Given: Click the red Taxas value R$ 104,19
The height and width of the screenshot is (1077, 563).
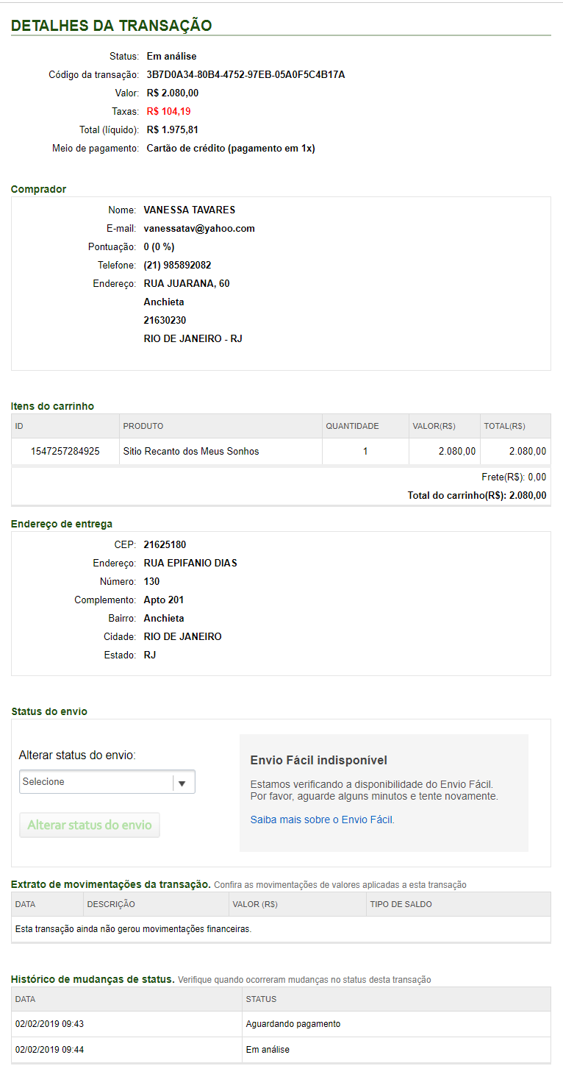Looking at the screenshot, I should pyautogui.click(x=168, y=111).
